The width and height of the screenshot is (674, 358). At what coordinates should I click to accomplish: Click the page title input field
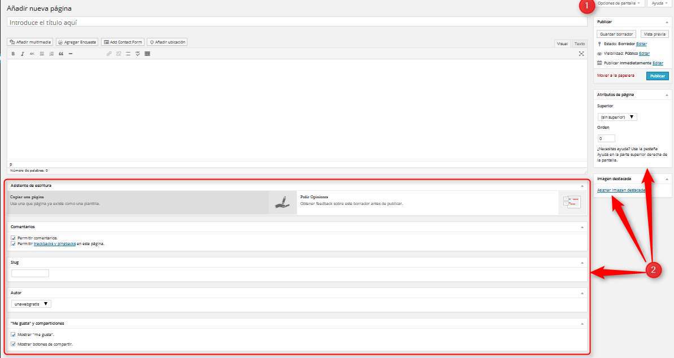[297, 22]
